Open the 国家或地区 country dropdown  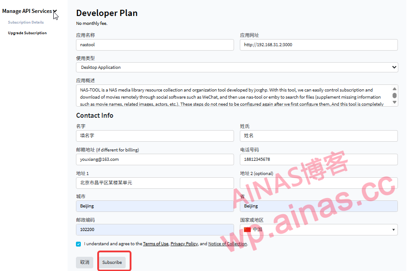click(x=318, y=230)
